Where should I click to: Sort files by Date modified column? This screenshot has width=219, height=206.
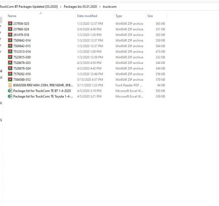coord(87,16)
